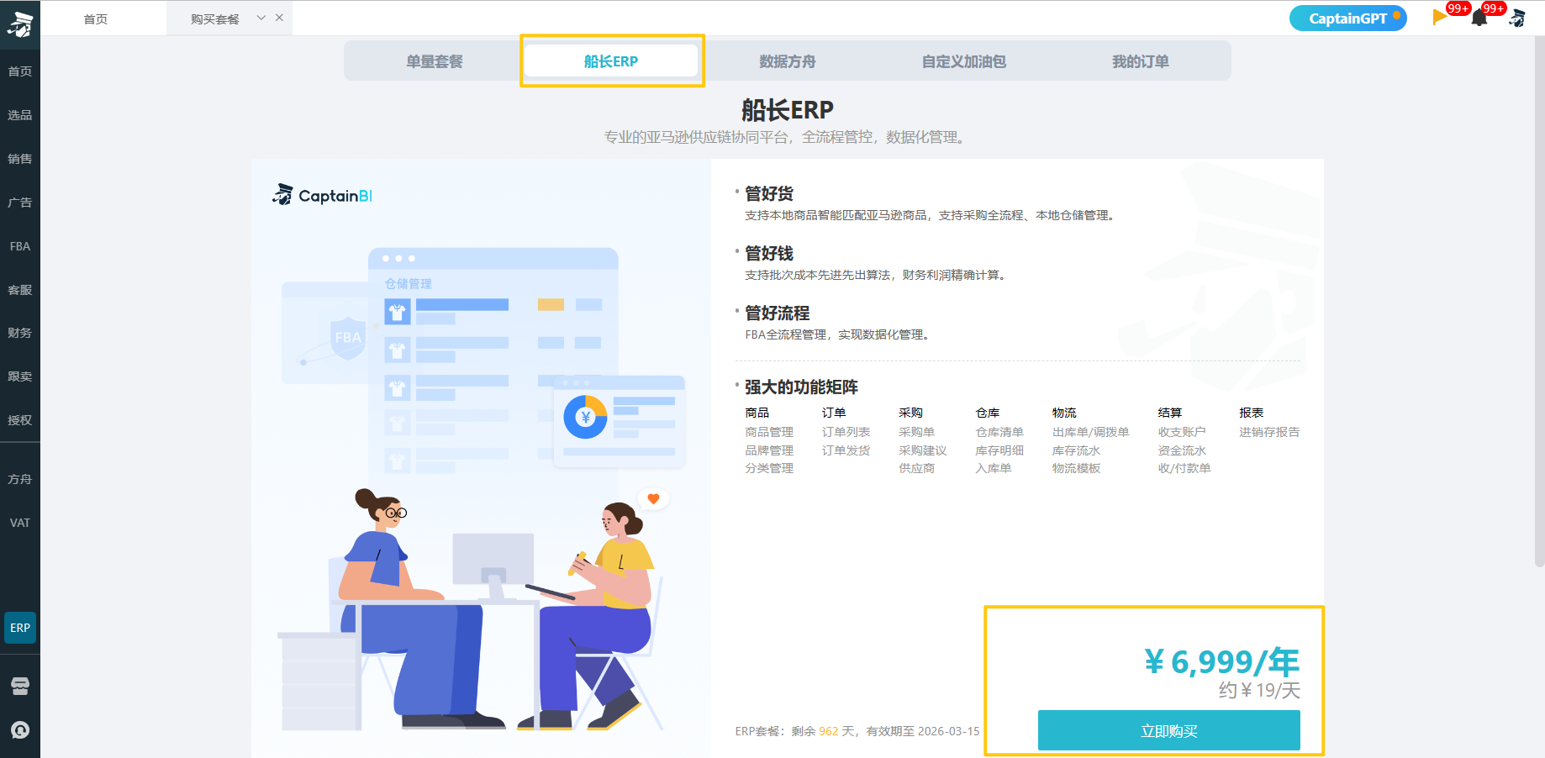Click the 收/付款单 feature text
Image resolution: width=1545 pixels, height=758 pixels.
pos(1184,468)
